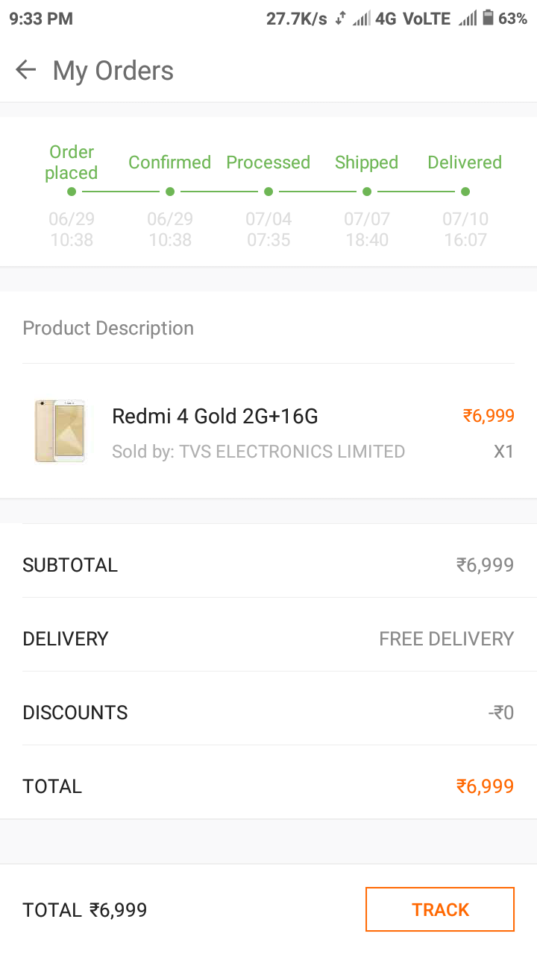Select the Processed timeline dot

click(268, 192)
